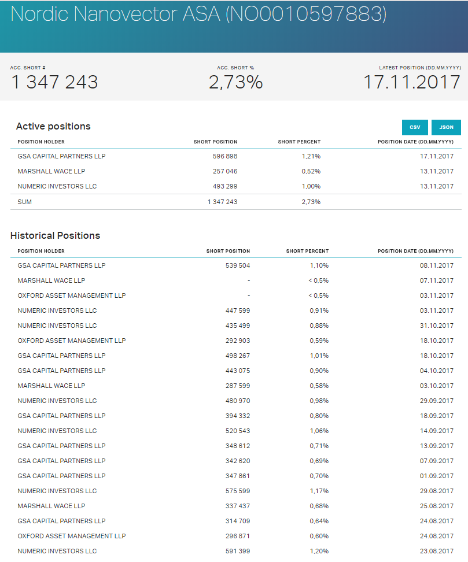
Task: Select Numeric Investors LLC active position row
Action: point(57,186)
